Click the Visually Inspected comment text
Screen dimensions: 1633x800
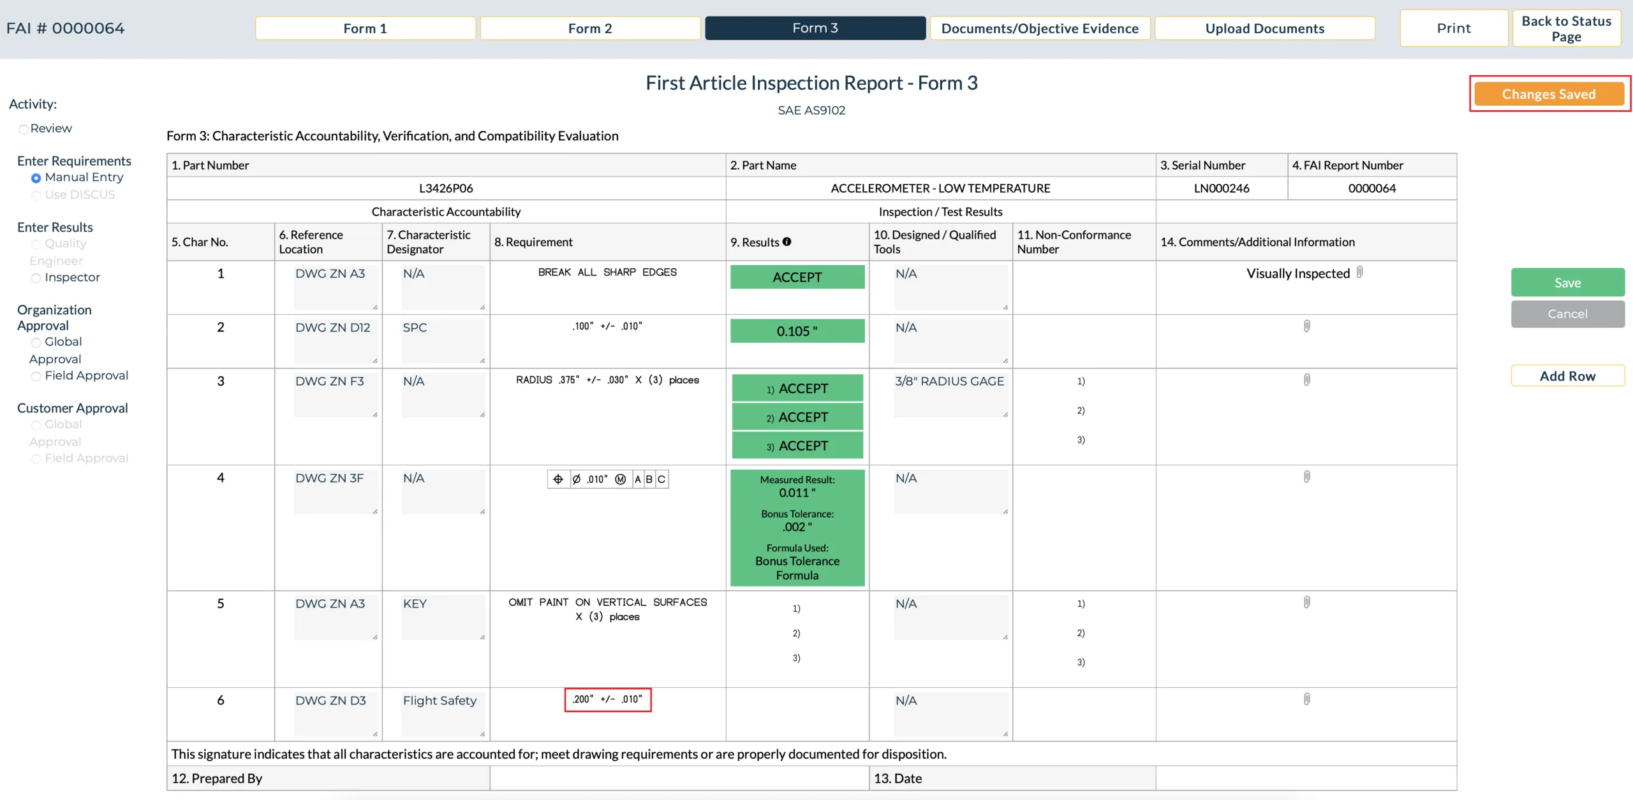tap(1298, 273)
